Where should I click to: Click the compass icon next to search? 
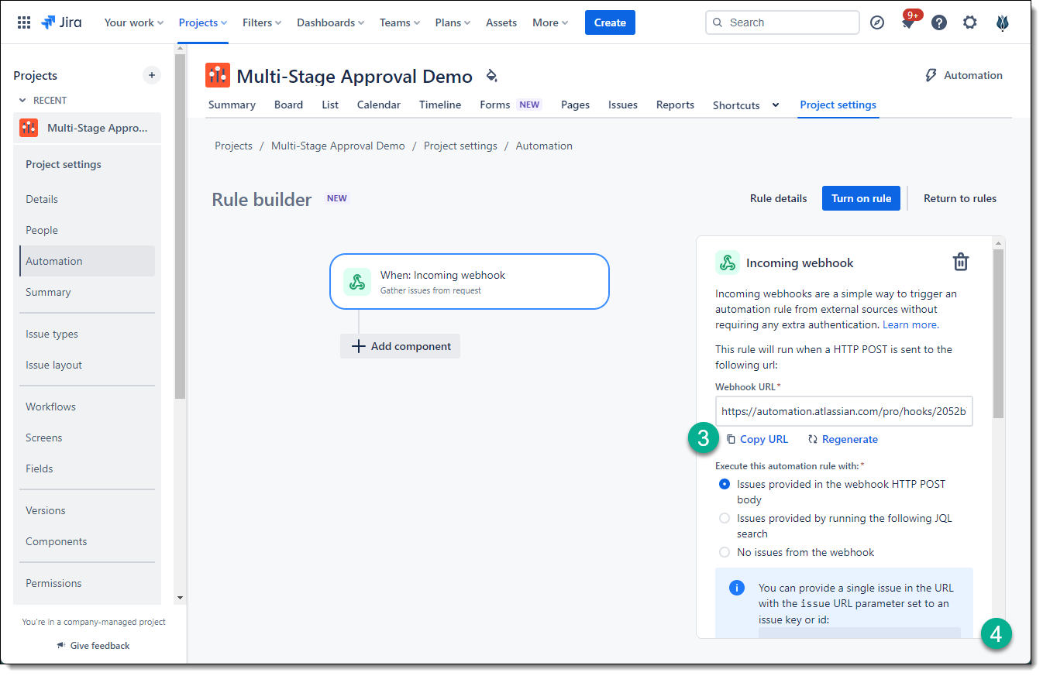pyautogui.click(x=877, y=22)
